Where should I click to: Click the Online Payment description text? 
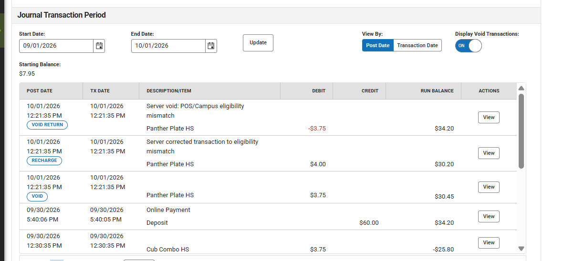168,210
